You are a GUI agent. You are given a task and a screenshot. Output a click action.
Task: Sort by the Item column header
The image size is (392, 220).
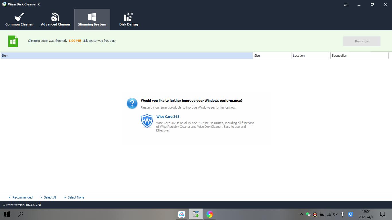(x=127, y=56)
